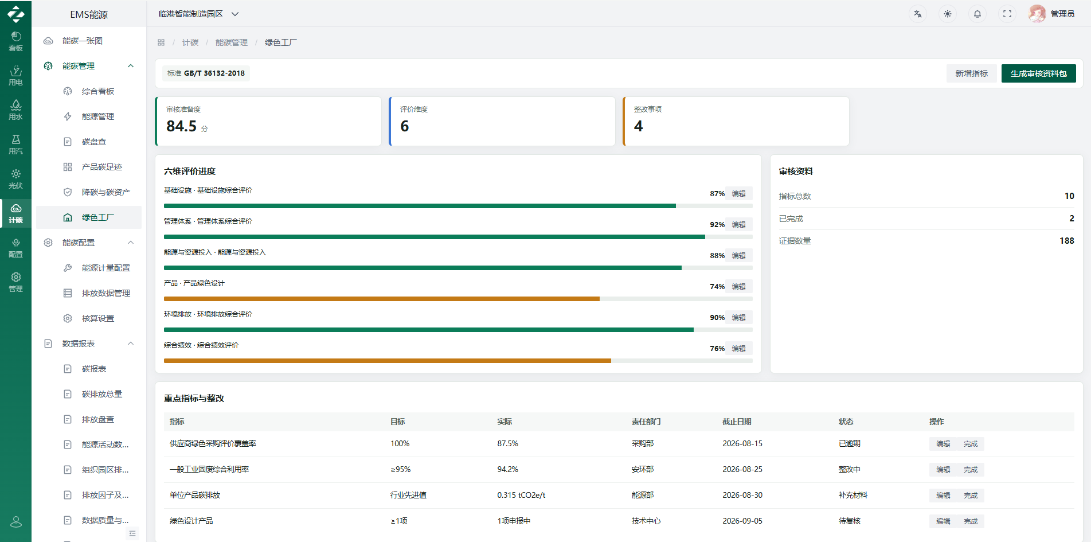1091x542 pixels.
Task: Open 能源管理 submenu item
Action: pos(89,116)
